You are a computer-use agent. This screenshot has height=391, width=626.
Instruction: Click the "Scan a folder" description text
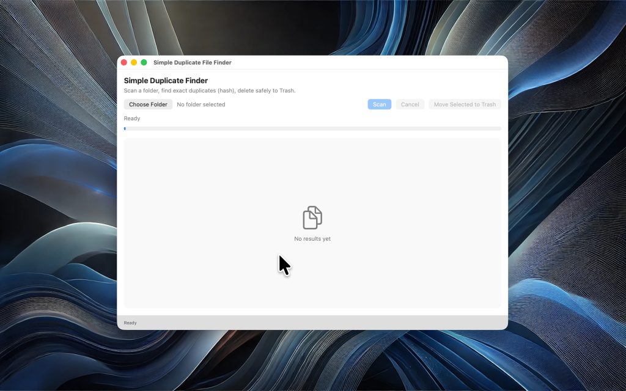pos(209,90)
